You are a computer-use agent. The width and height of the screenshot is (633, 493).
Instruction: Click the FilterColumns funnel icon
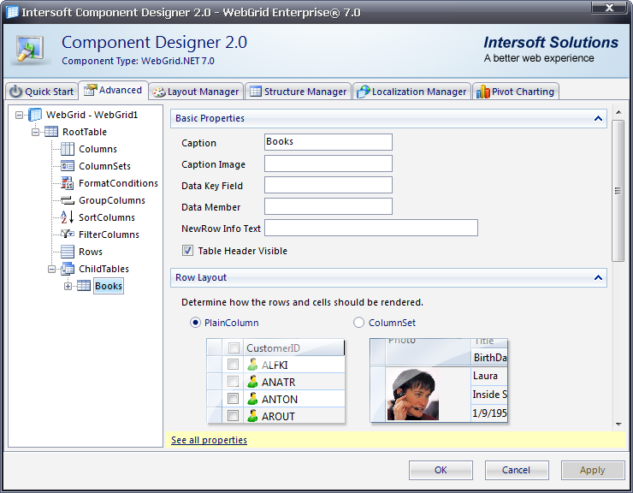click(x=68, y=235)
